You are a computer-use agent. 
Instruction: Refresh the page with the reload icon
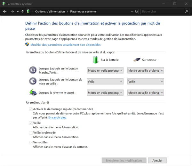tap(136, 12)
